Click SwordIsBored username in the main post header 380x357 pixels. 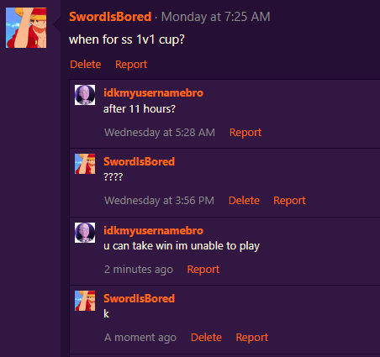coord(110,17)
